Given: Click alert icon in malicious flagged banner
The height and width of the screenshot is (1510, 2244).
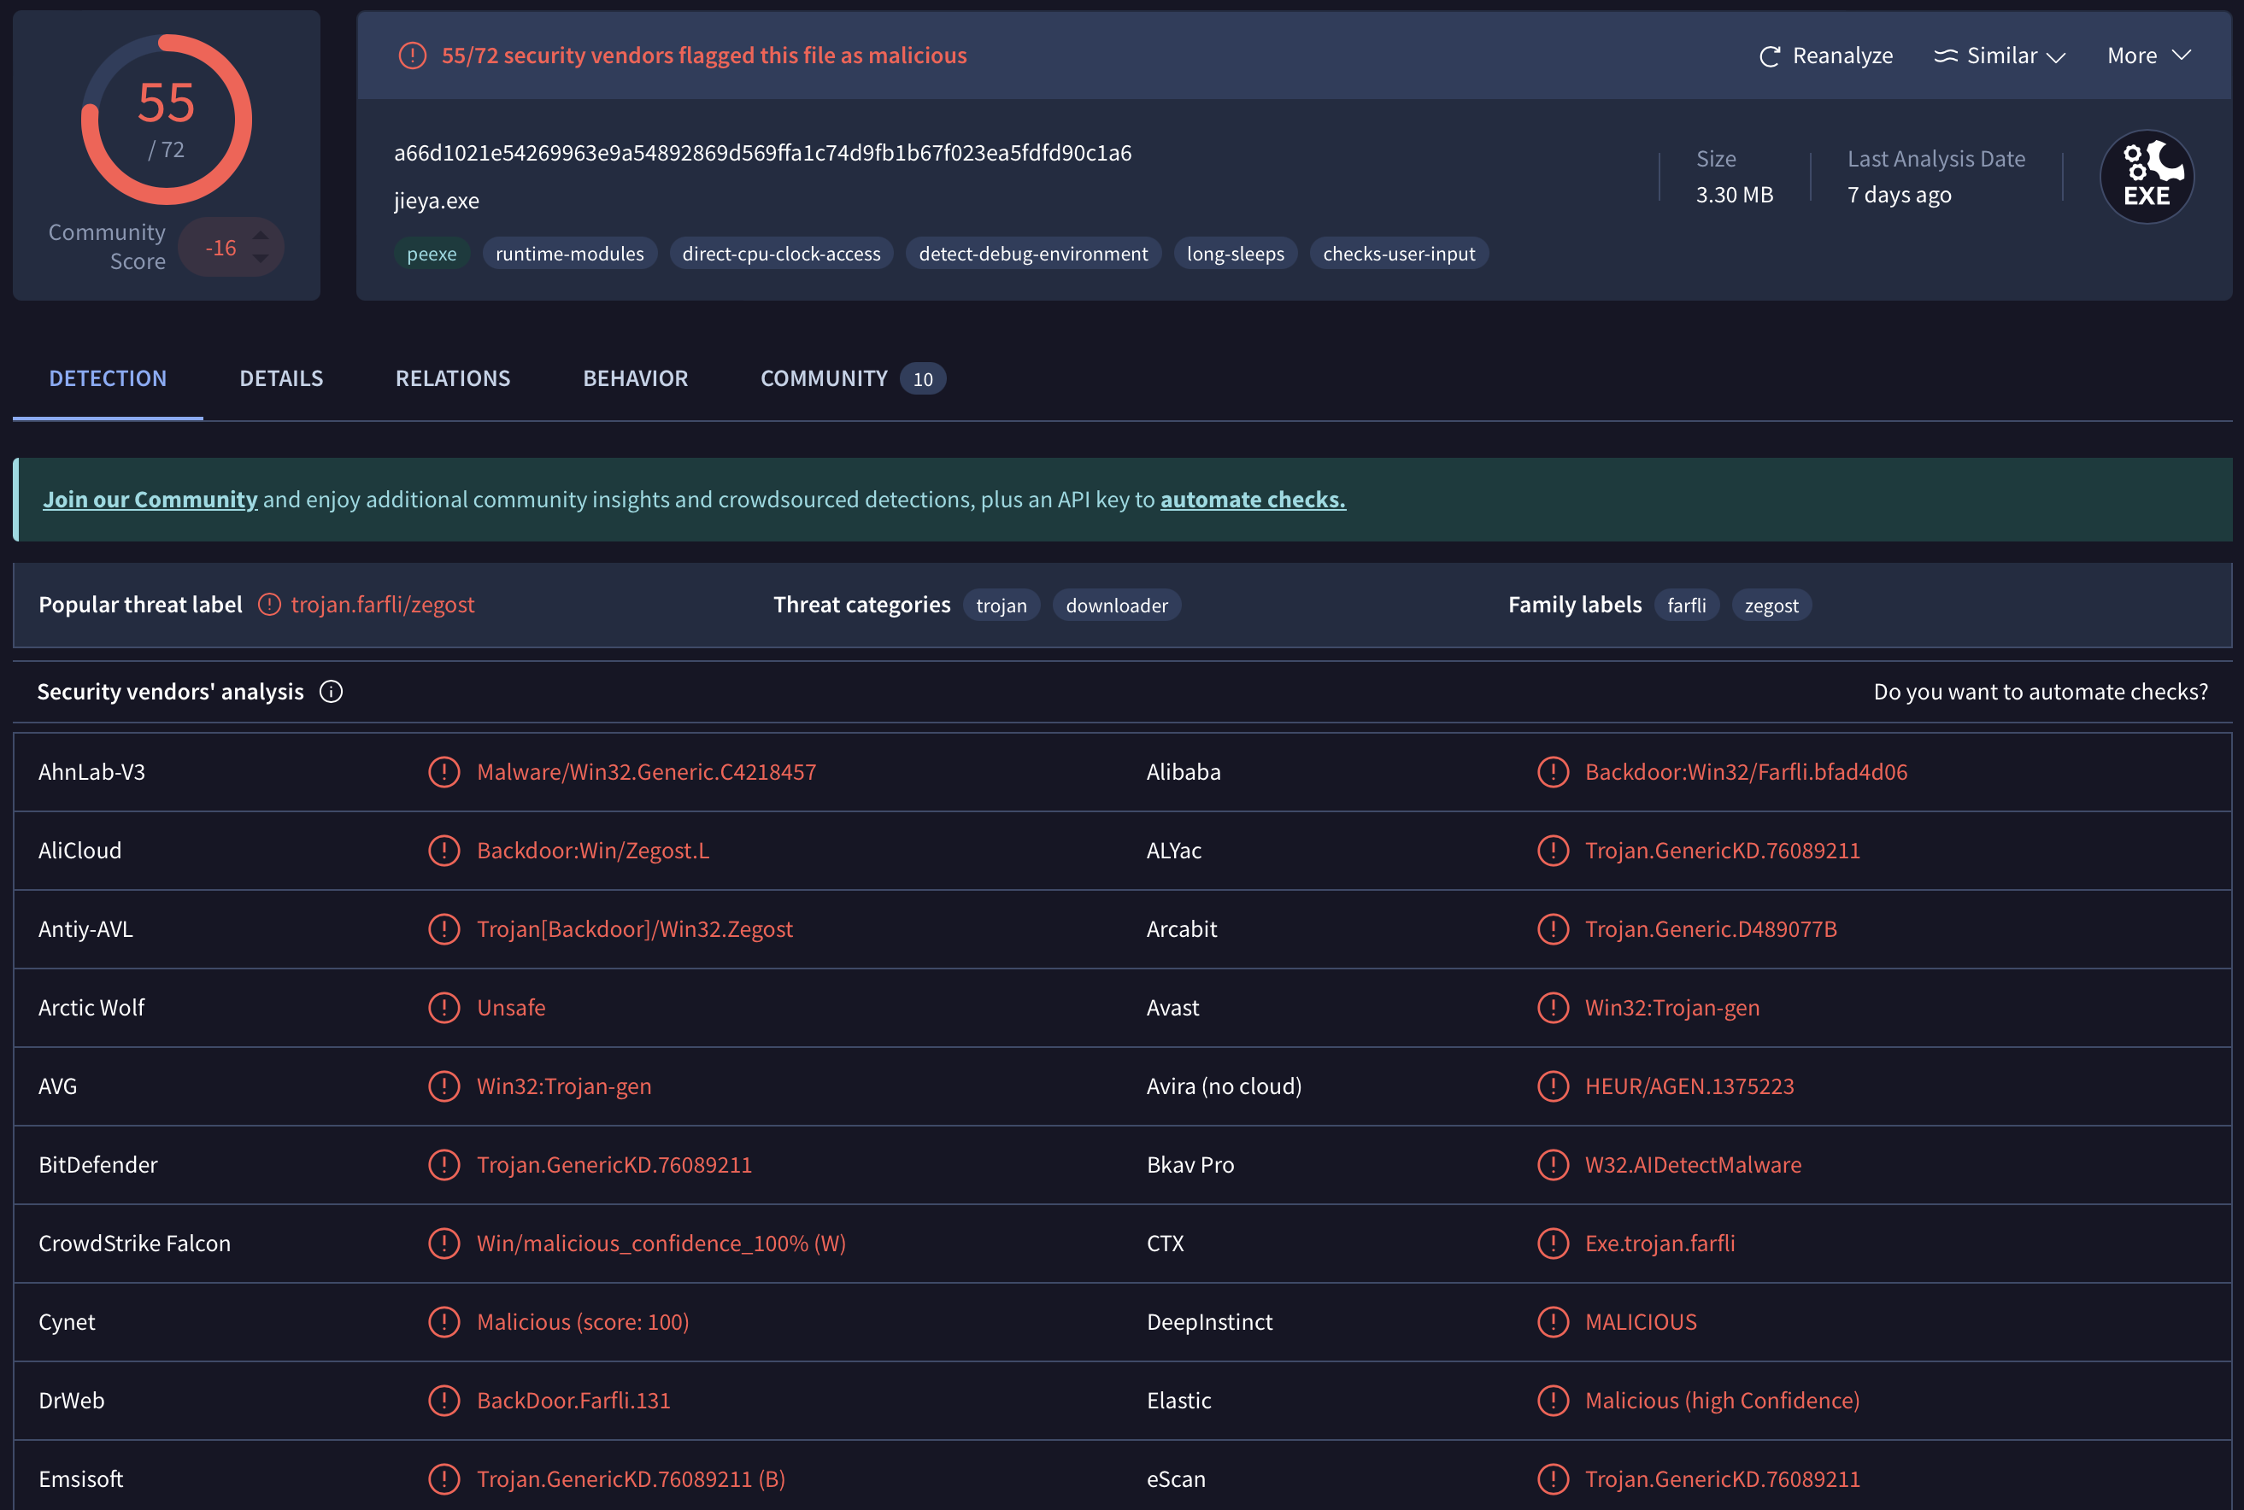Looking at the screenshot, I should 413,56.
